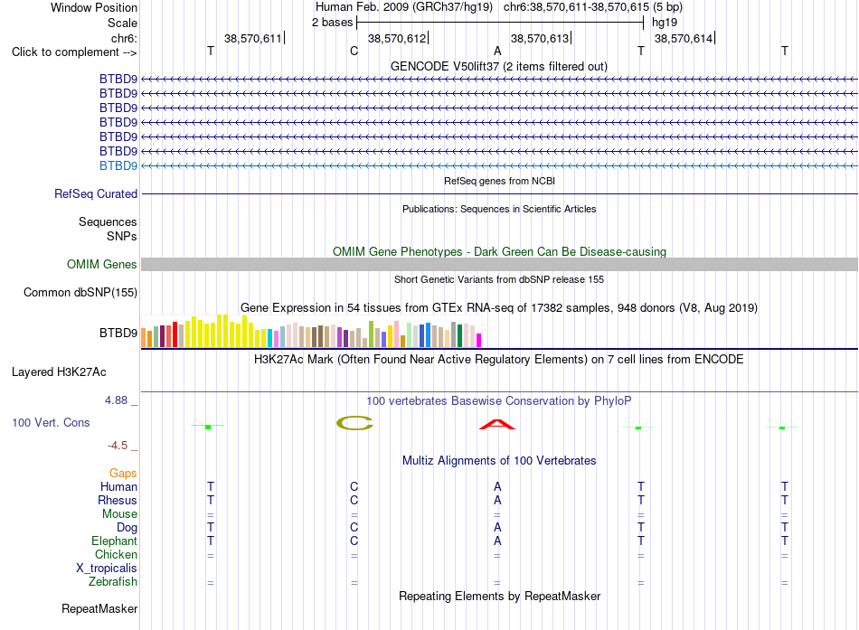859x630 pixels.
Task: Click the Sequences track label
Action: pos(108,221)
